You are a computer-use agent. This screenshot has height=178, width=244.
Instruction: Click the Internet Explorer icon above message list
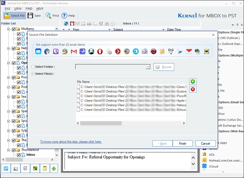[66, 23]
